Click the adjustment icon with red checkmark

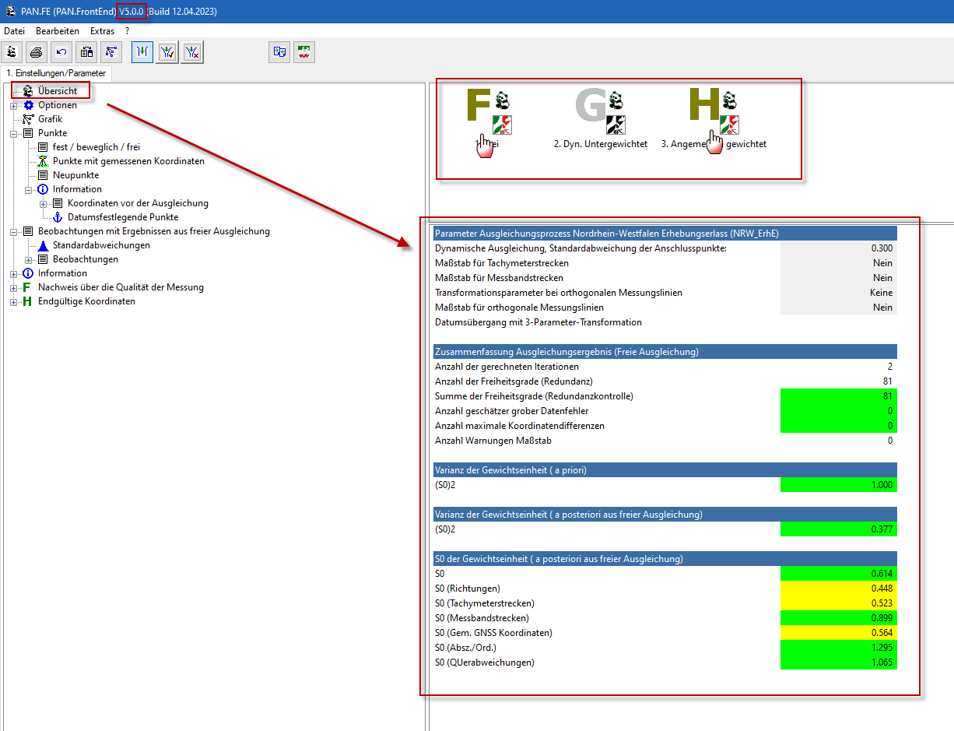tap(167, 52)
